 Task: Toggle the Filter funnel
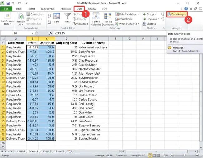tap(67, 18)
